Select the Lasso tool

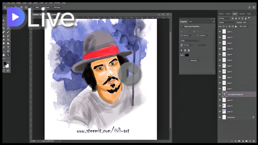coord(4,25)
